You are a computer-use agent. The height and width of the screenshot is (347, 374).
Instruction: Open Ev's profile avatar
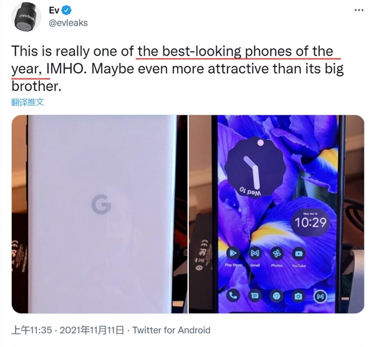[x=26, y=17]
